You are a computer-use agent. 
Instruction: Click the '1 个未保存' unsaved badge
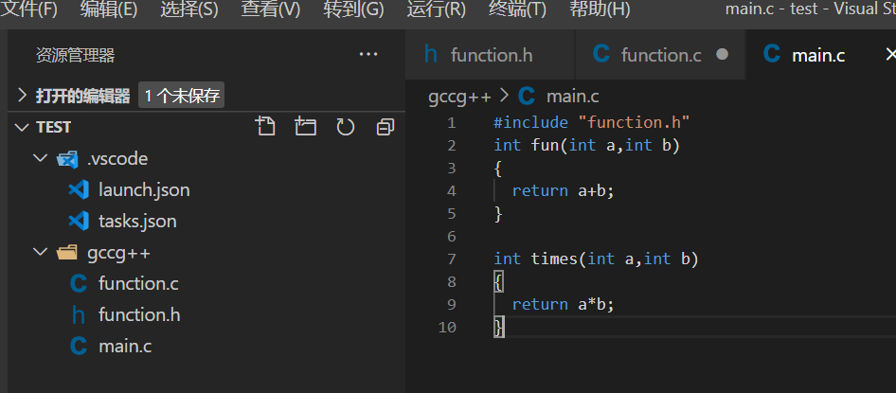[182, 96]
